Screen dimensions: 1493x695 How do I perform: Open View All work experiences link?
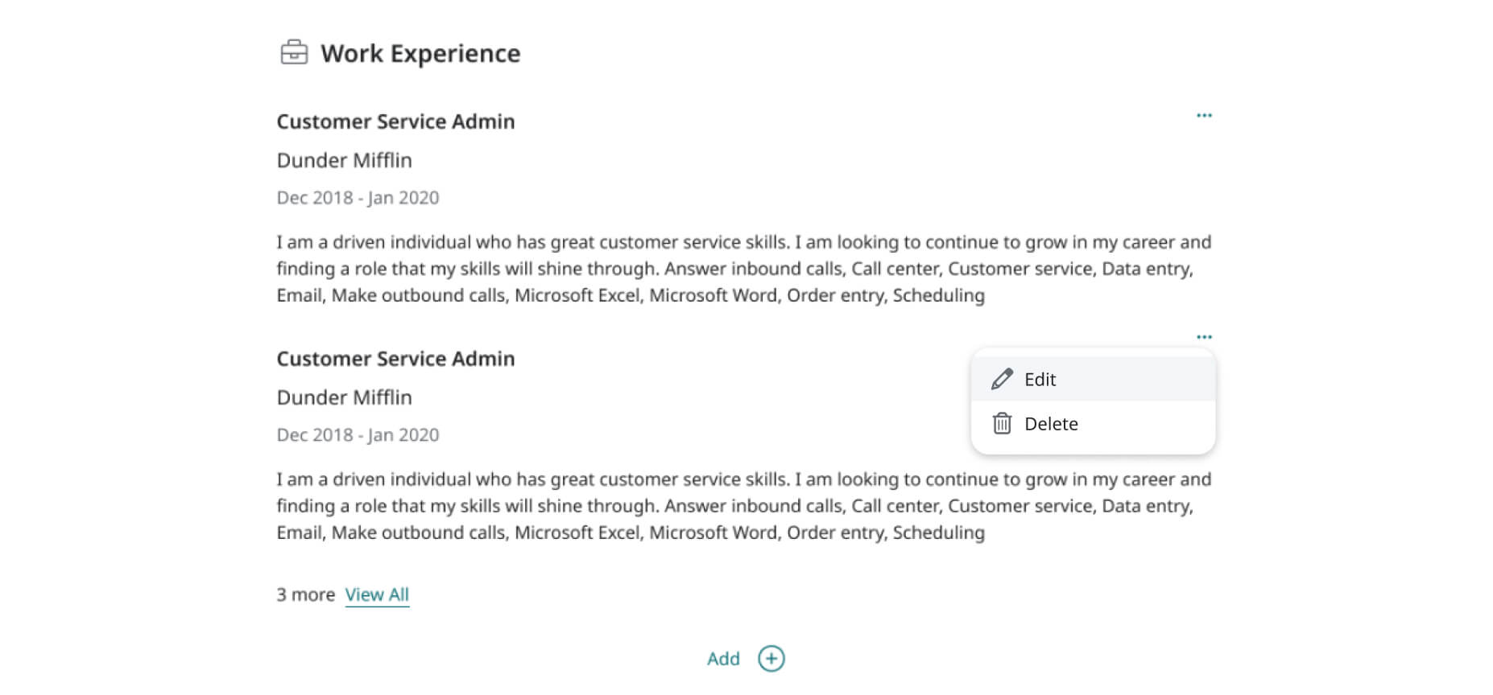[377, 594]
